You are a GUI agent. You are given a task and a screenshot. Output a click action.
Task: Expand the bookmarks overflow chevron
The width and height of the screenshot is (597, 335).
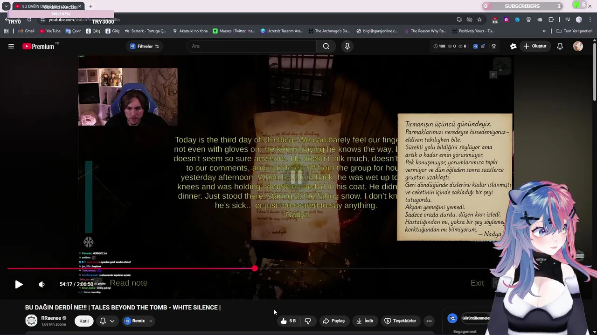coord(544,31)
